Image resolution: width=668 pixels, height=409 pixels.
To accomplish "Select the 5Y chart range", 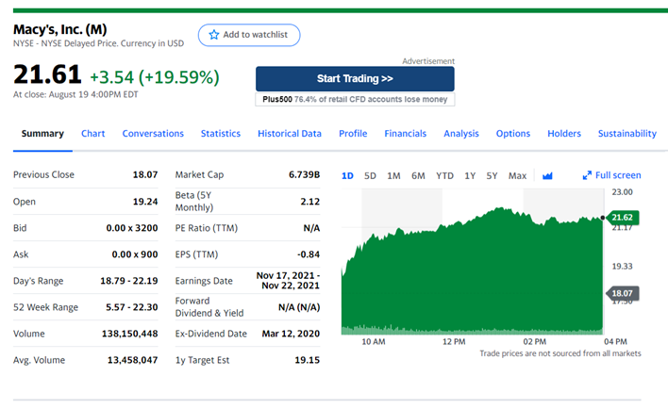I will [493, 176].
